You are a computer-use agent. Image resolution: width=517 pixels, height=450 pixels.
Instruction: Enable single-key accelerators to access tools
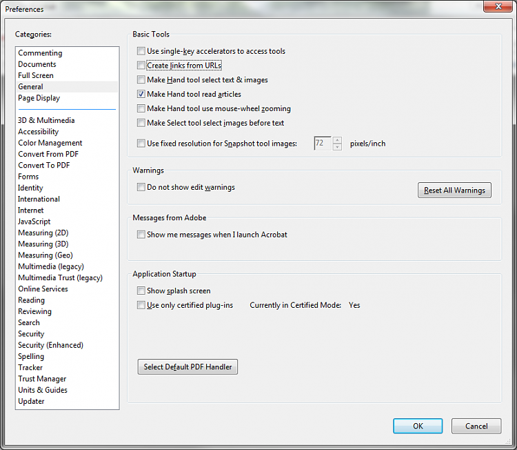(x=141, y=51)
